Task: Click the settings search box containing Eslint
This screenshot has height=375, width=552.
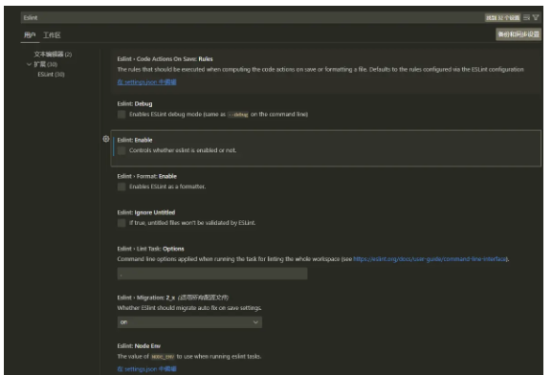Action: point(252,17)
